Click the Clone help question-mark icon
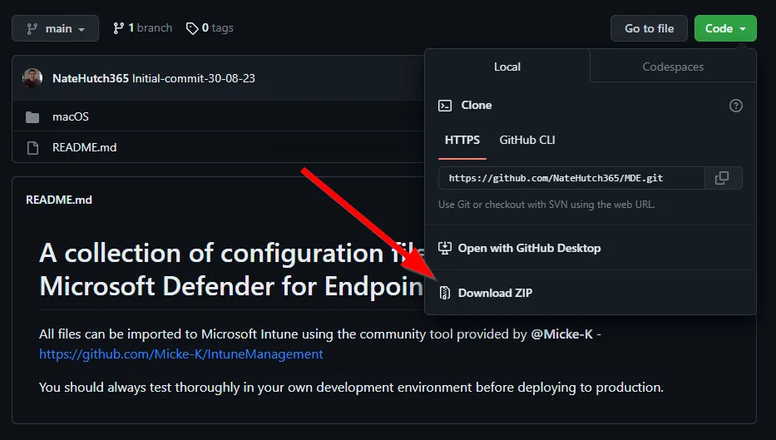 (735, 106)
